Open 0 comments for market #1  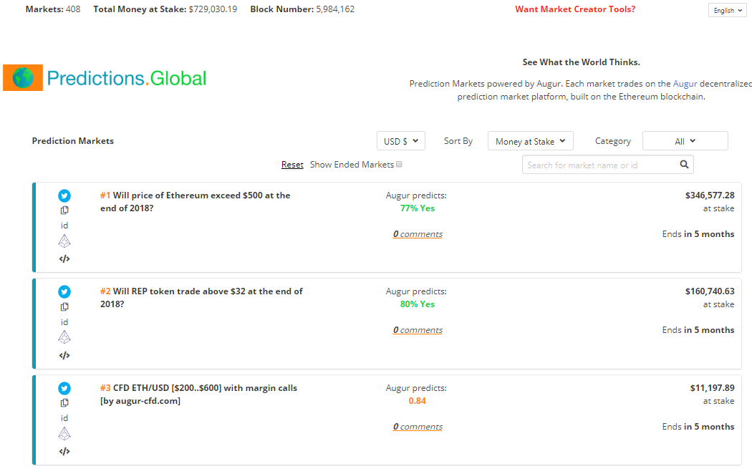418,234
